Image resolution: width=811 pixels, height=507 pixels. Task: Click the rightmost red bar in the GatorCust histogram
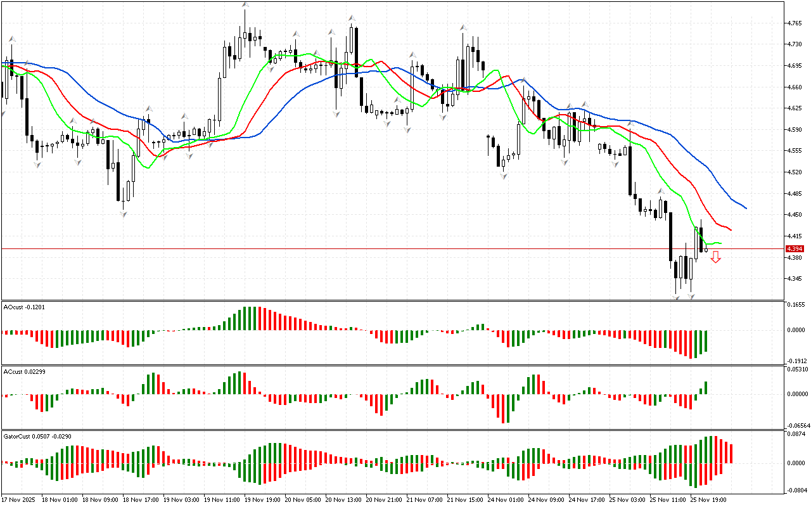pyautogui.click(x=731, y=453)
